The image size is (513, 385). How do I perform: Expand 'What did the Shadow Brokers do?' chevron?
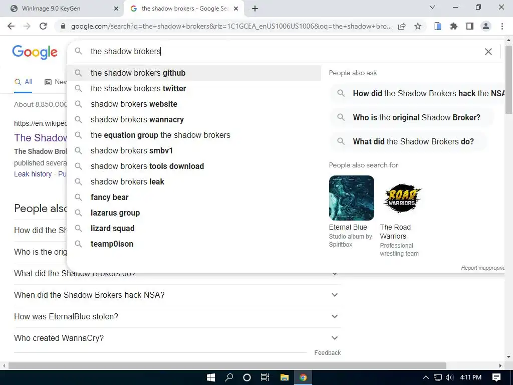point(335,274)
